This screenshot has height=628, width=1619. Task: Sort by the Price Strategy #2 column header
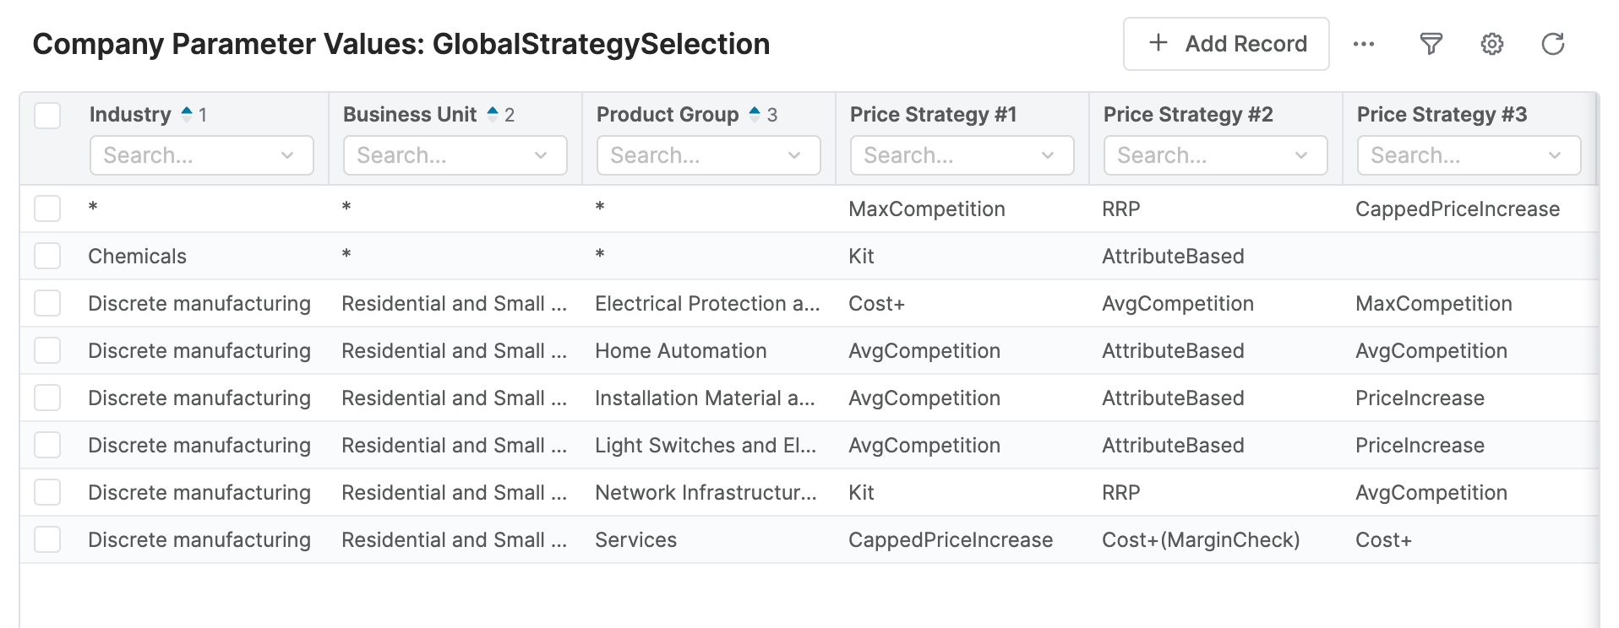pyautogui.click(x=1188, y=114)
